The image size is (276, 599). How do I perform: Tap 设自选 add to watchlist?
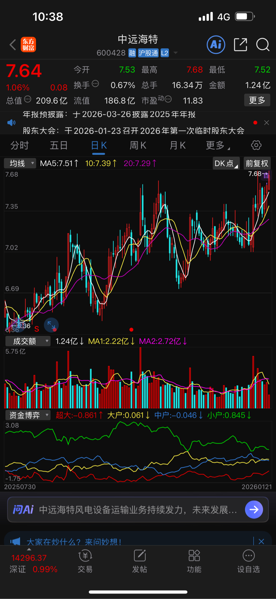coord(248,561)
